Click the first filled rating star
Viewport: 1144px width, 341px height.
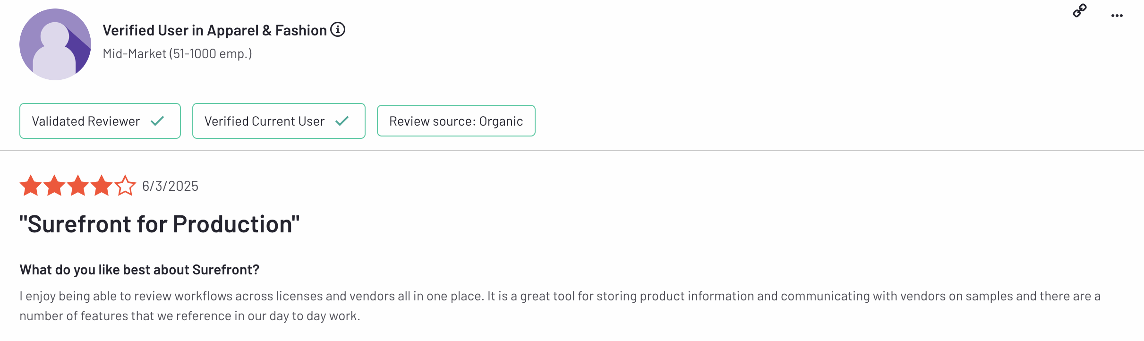click(x=31, y=186)
